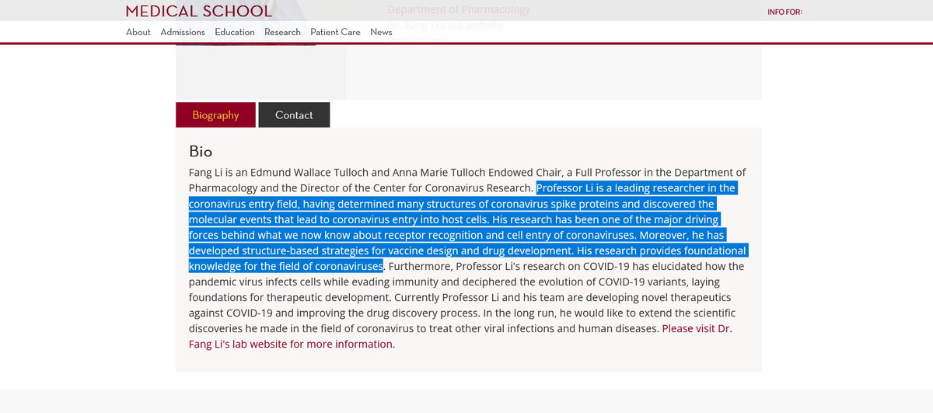Open the About navigation menu
The width and height of the screenshot is (933, 413).
(x=138, y=32)
